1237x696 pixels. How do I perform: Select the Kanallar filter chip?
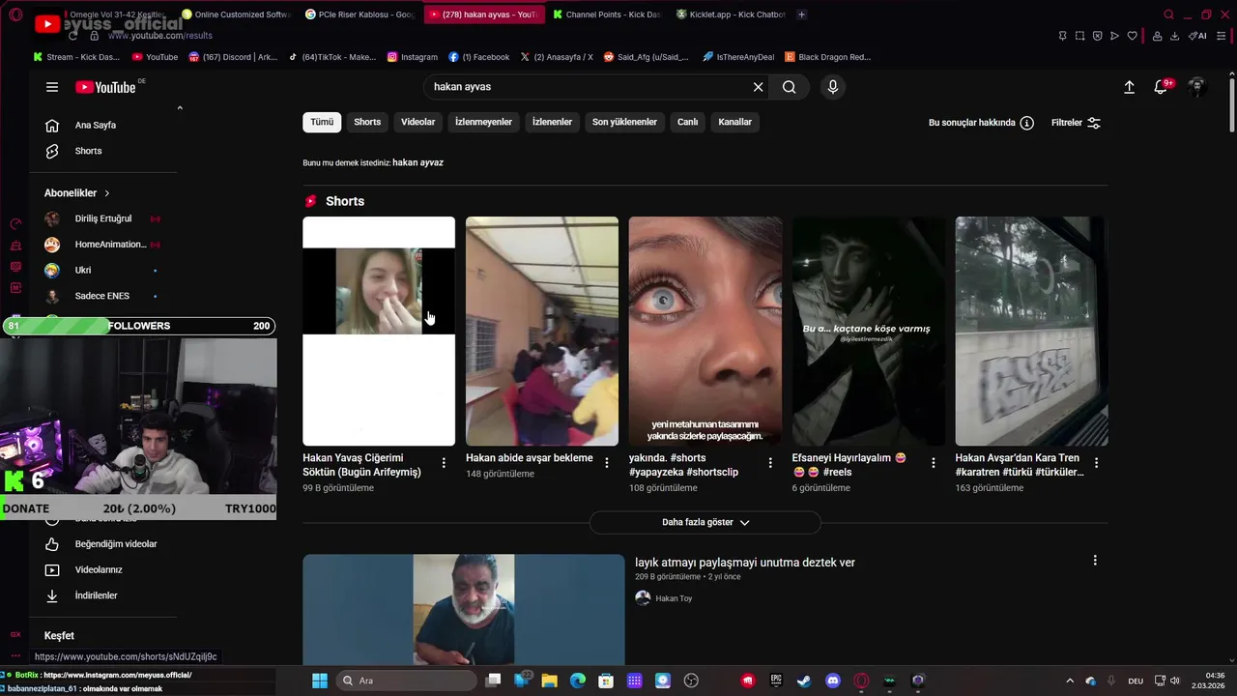[734, 122]
